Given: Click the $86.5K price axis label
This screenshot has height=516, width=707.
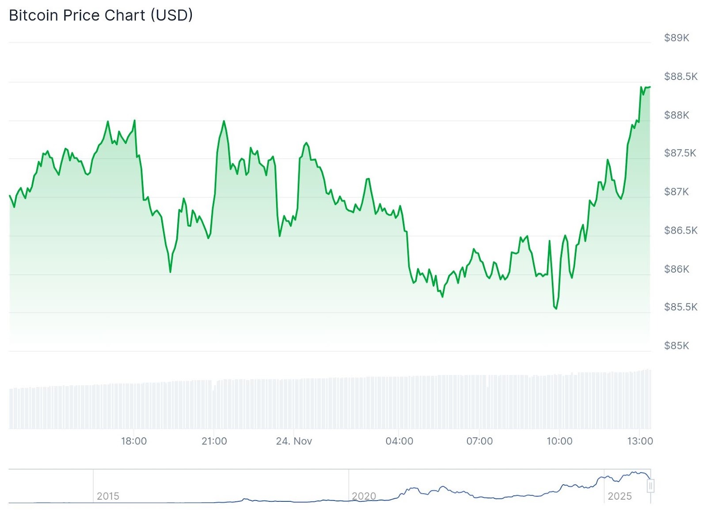Looking at the screenshot, I should coord(680,230).
